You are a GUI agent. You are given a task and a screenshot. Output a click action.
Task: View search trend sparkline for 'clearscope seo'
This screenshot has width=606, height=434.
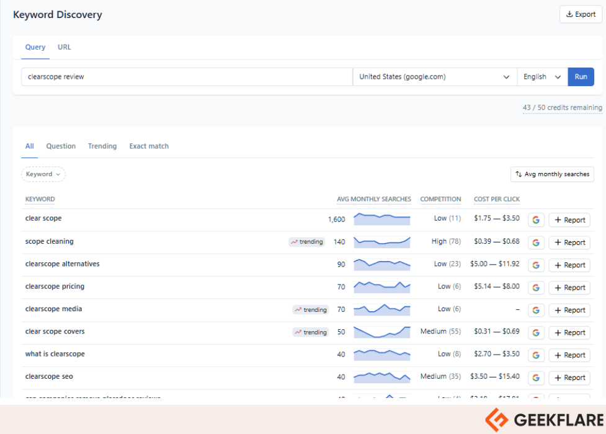[382, 377]
